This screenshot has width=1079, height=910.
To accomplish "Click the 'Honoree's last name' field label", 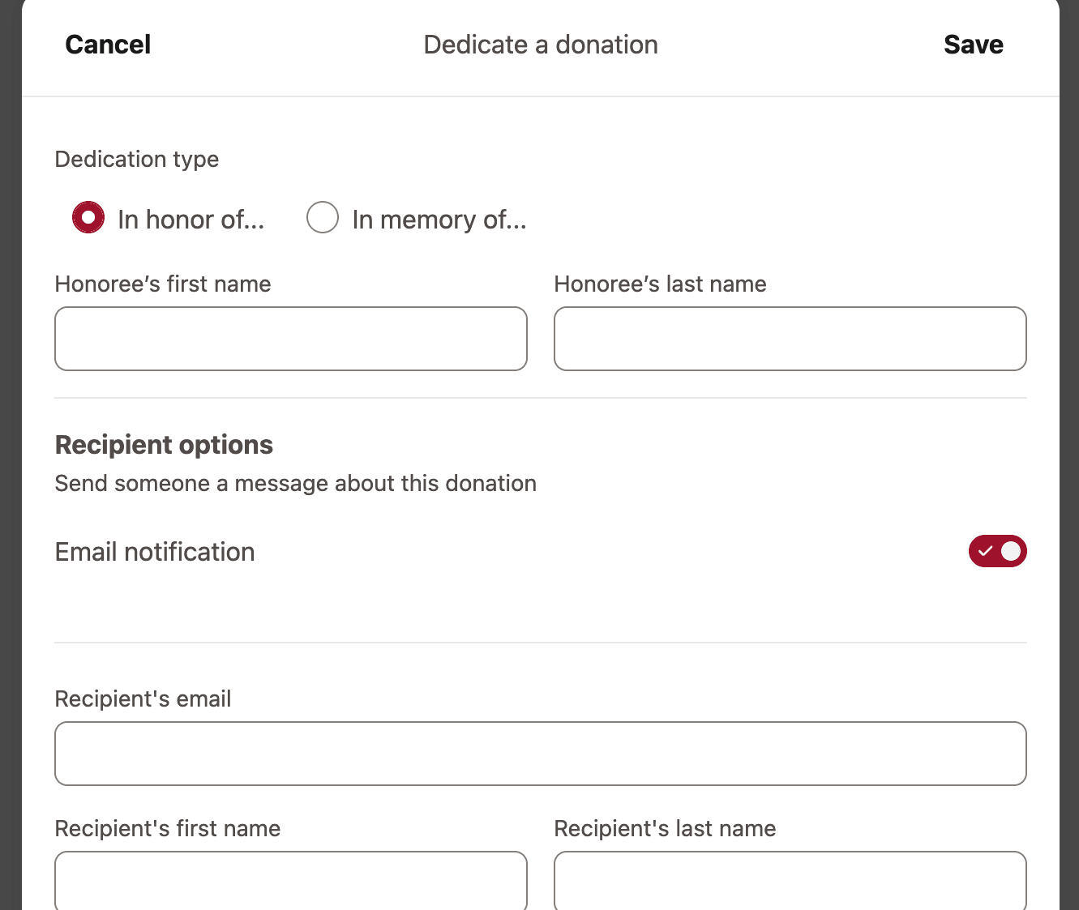I will 660,284.
